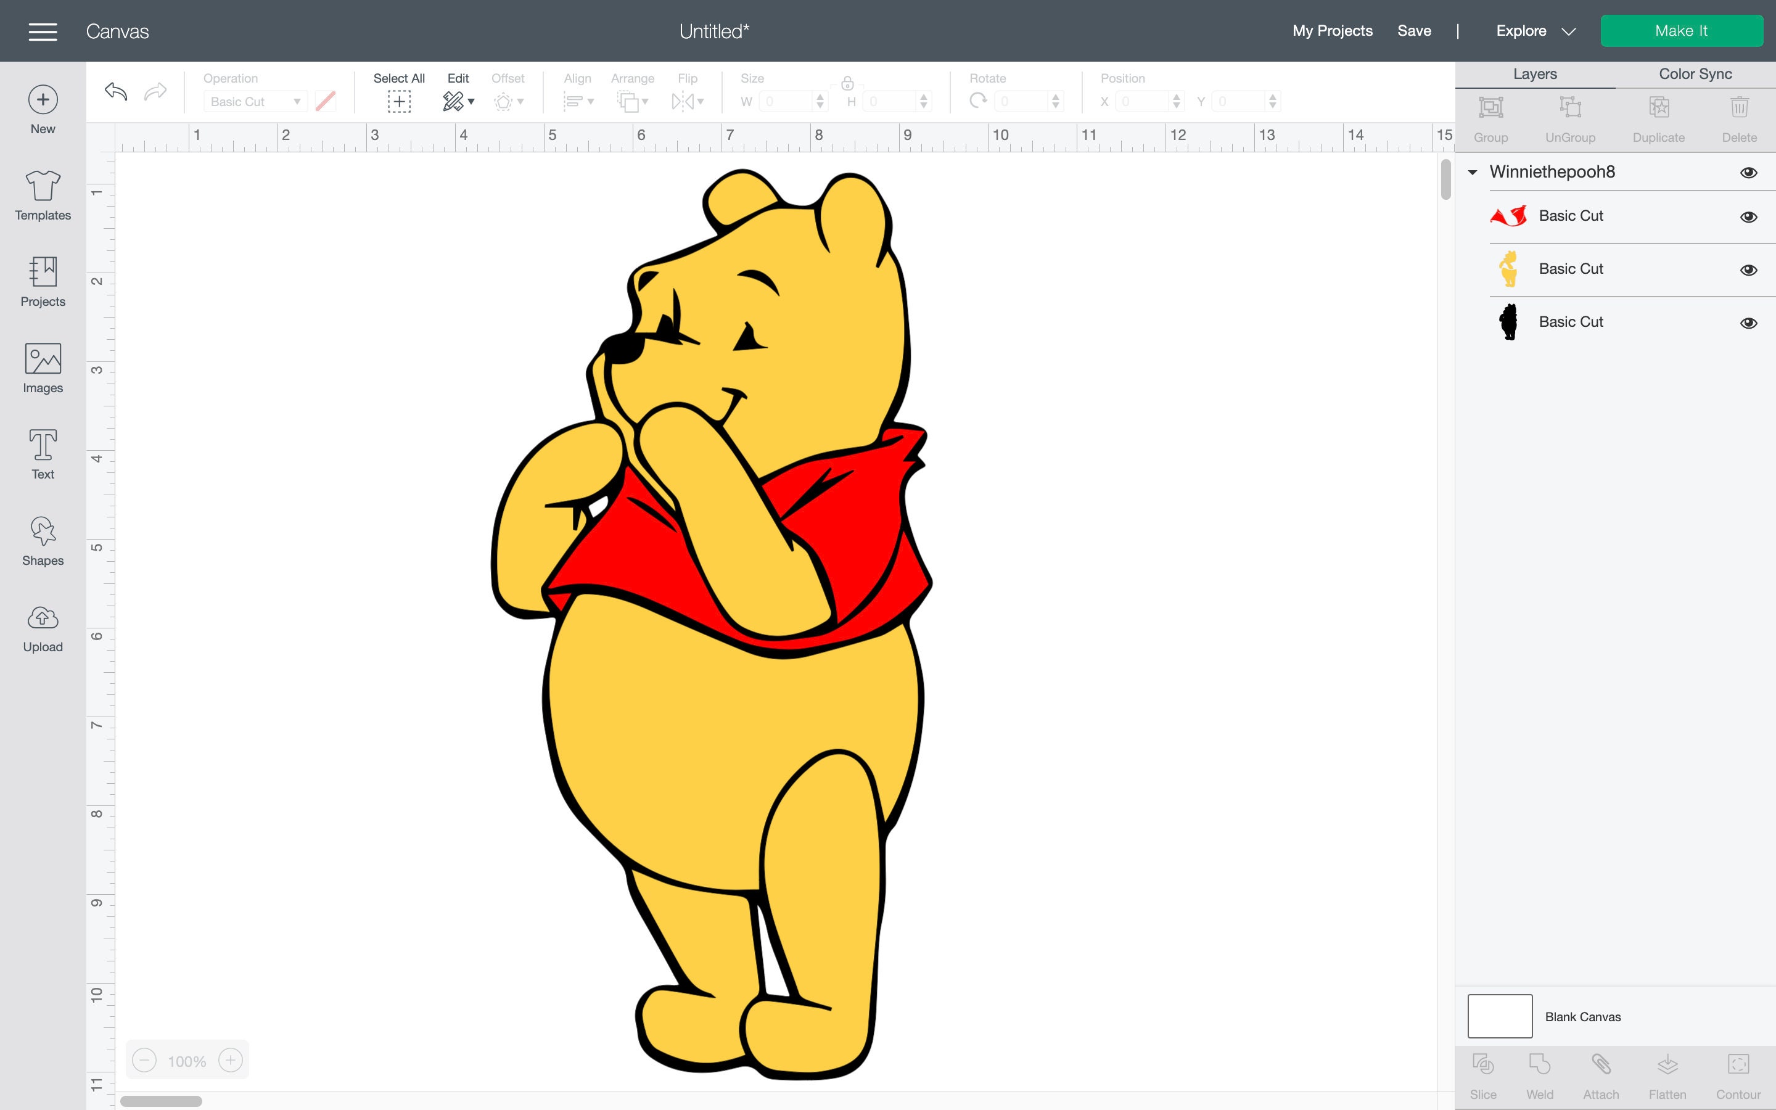Screen dimensions: 1776x1110
Task: Zoom out with the minus button
Action: 144,1060
